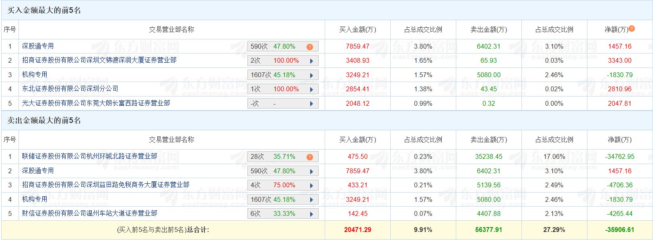
Task: Click net amount -34762.95
Action: pyautogui.click(x=620, y=157)
